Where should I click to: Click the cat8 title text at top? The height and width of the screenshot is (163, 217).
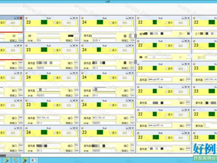coord(108,2)
